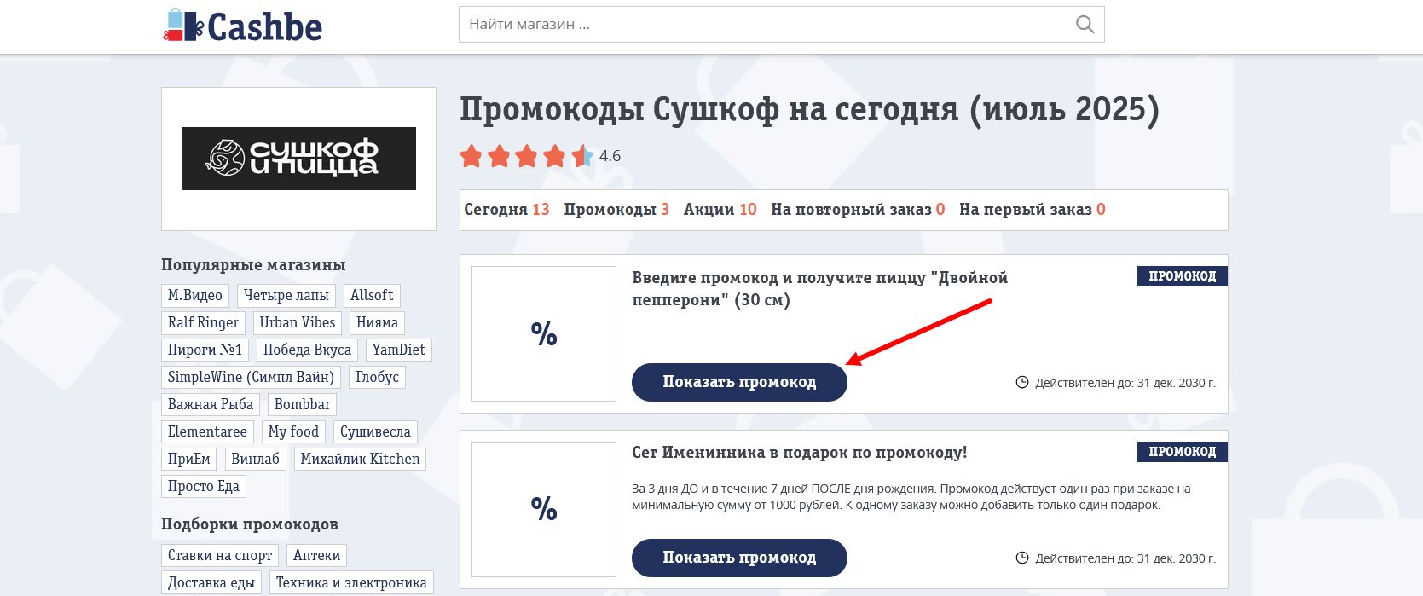Select the "Сегодня 13" filter tab

(506, 210)
